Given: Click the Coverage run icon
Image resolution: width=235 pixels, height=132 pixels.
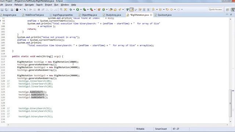Looking at the screenshot, I should (x=84, y=10).
